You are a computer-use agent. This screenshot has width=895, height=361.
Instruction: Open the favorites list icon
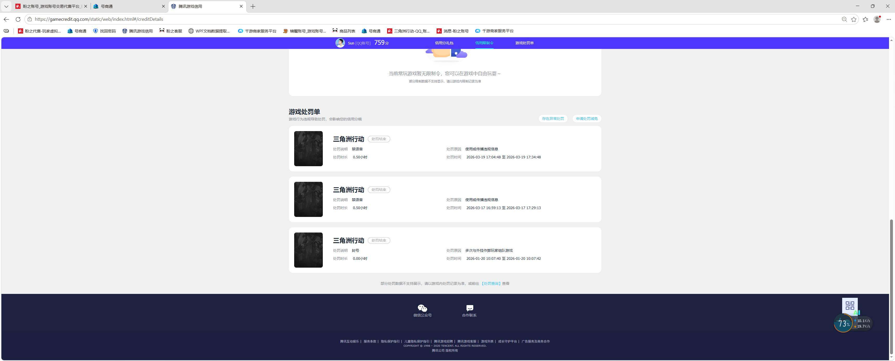(x=866, y=19)
